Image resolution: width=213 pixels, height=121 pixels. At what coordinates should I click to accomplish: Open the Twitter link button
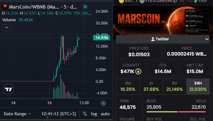click(x=160, y=39)
